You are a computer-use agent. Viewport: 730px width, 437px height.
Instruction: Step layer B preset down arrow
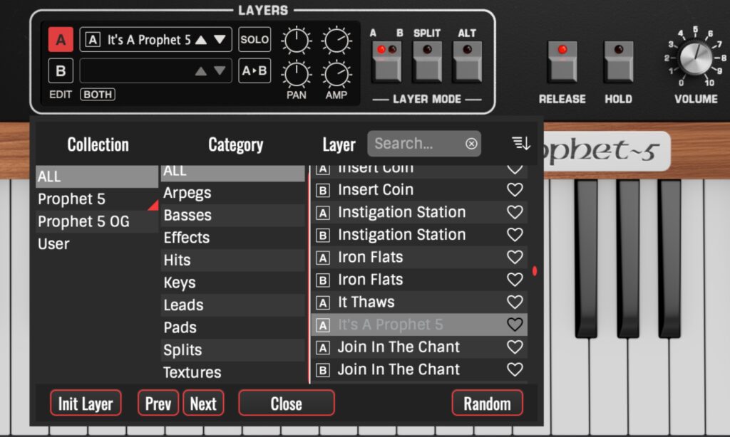pos(220,71)
